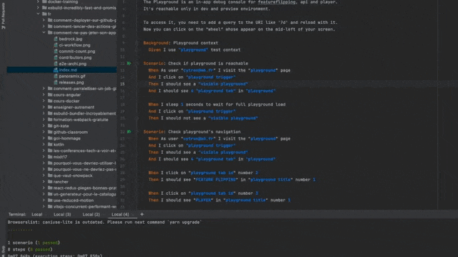458x257 pixels.
Task: Select index.md in the project tree
Action: coord(68,70)
